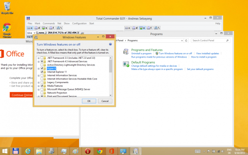Uncheck the Internet Explorer 11 checkbox
248x155 pixels.
click(x=42, y=72)
